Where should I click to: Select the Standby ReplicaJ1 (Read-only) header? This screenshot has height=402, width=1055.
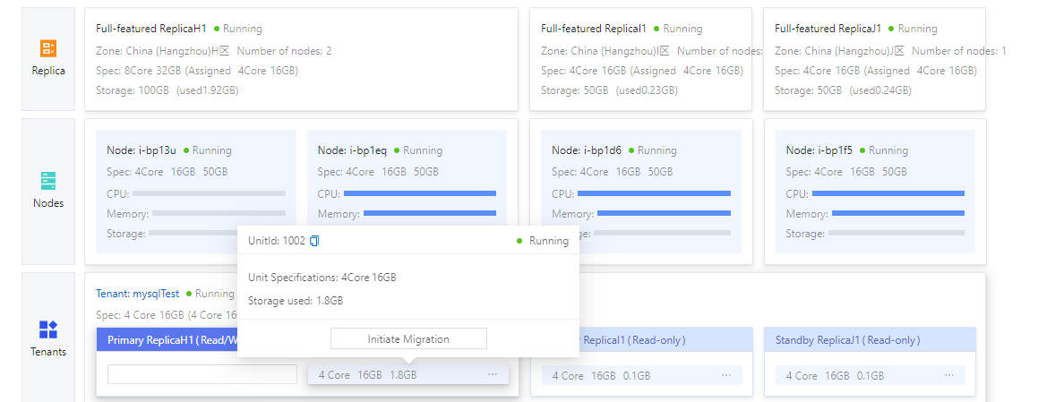[x=870, y=340]
